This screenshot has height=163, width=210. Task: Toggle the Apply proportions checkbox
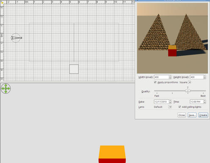(155, 82)
